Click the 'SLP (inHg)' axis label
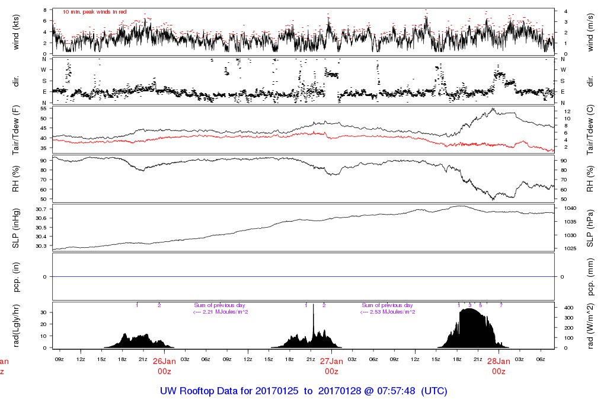 click(x=16, y=228)
